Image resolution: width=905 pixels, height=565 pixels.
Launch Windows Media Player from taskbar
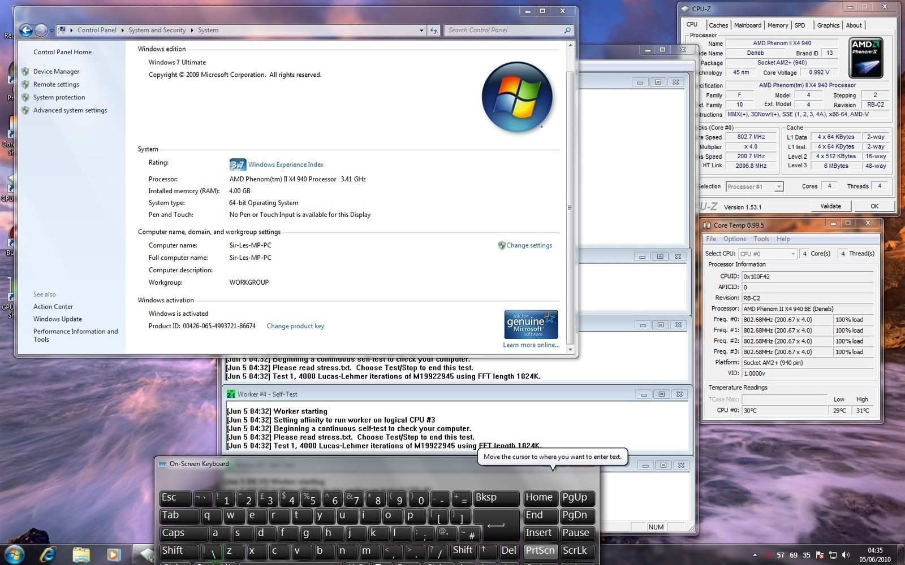pos(114,554)
